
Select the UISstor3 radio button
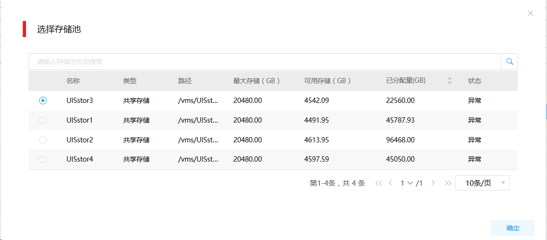coord(43,101)
